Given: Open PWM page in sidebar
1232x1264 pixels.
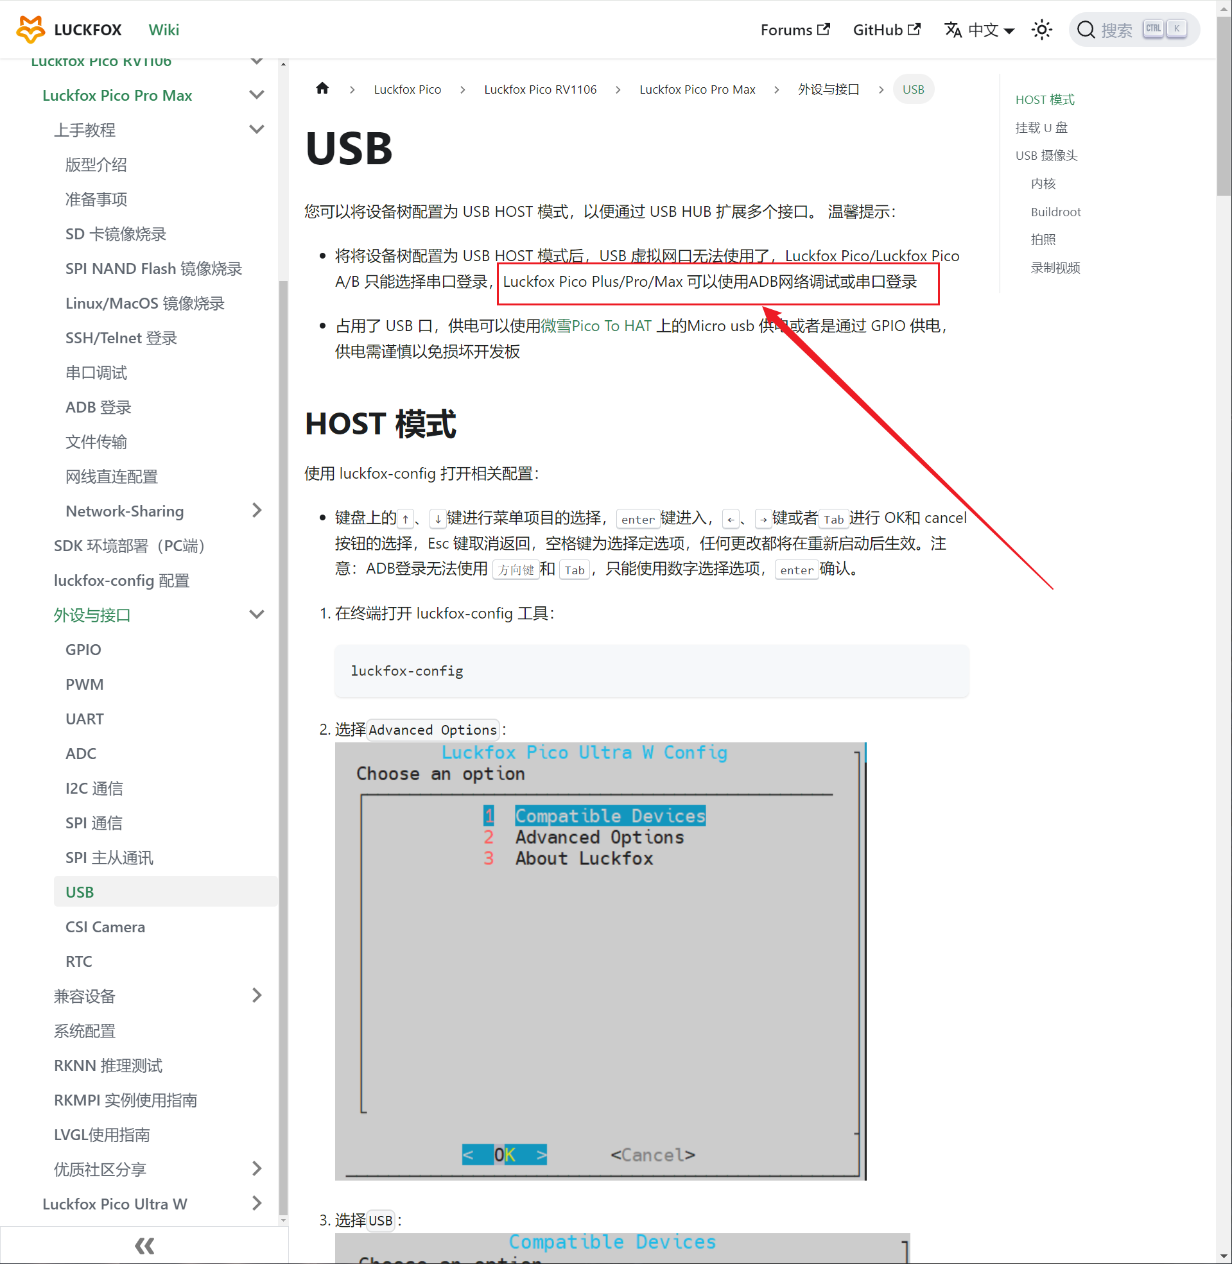Looking at the screenshot, I should [85, 684].
